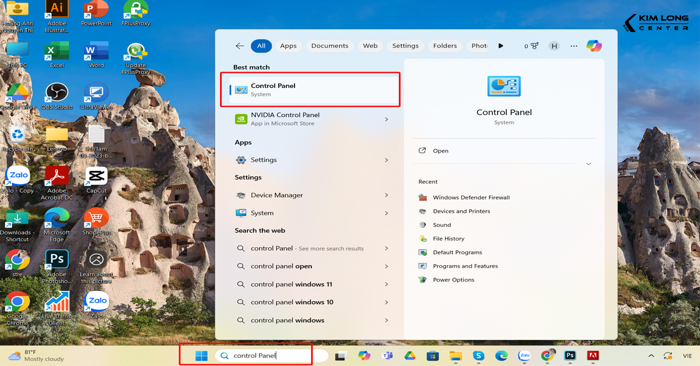Click the Windows Start button
Viewport: 700px width, 366px height.
(201, 356)
